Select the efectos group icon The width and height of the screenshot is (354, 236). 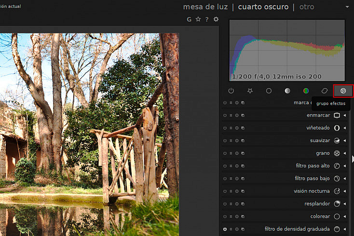(343, 91)
